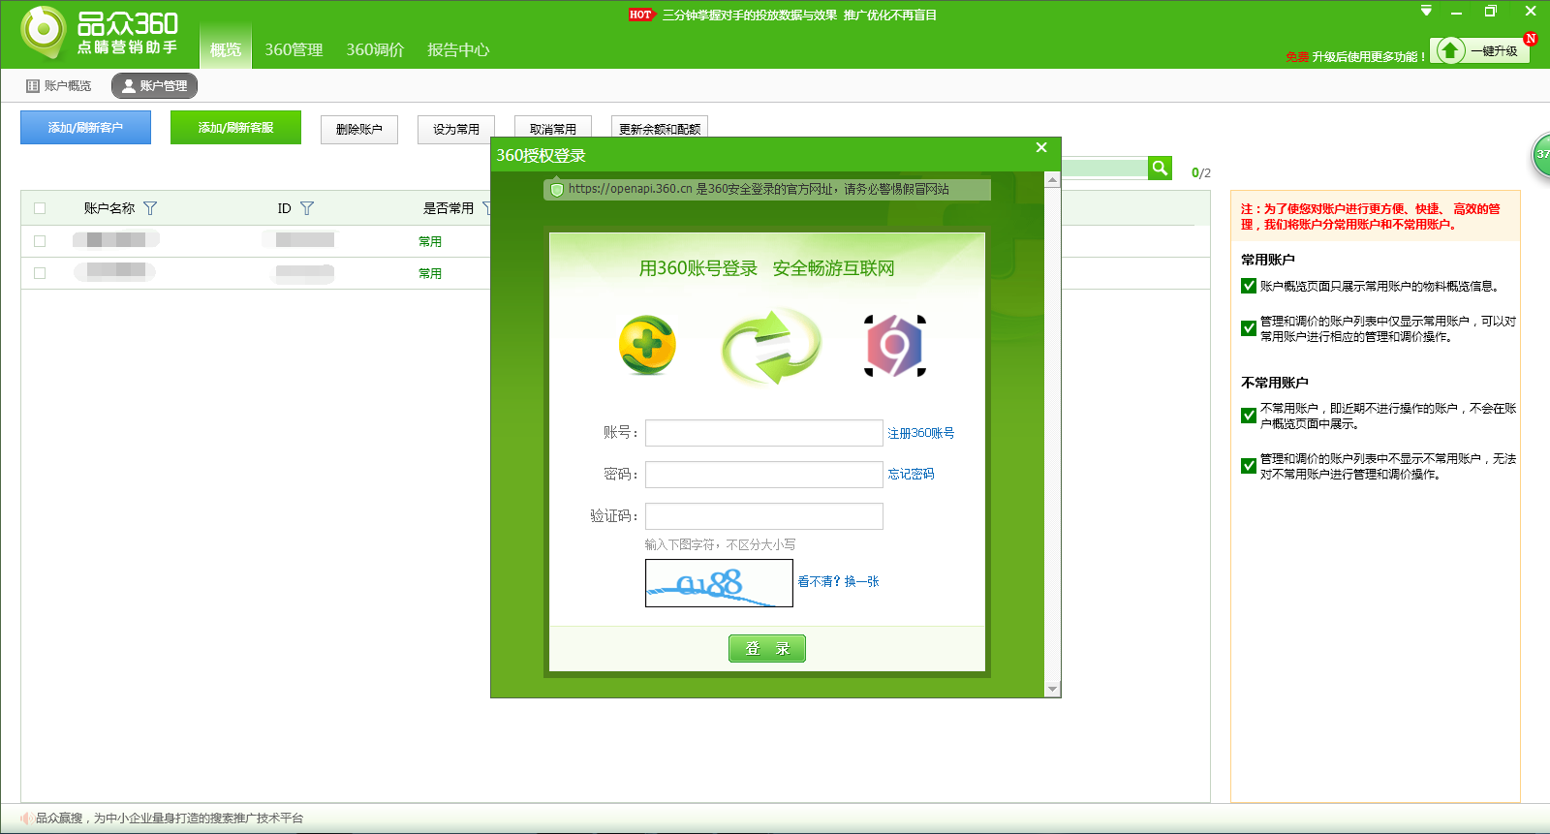Open the HOT promotion banner link
Viewport: 1550px width, 834px height.
click(783, 15)
